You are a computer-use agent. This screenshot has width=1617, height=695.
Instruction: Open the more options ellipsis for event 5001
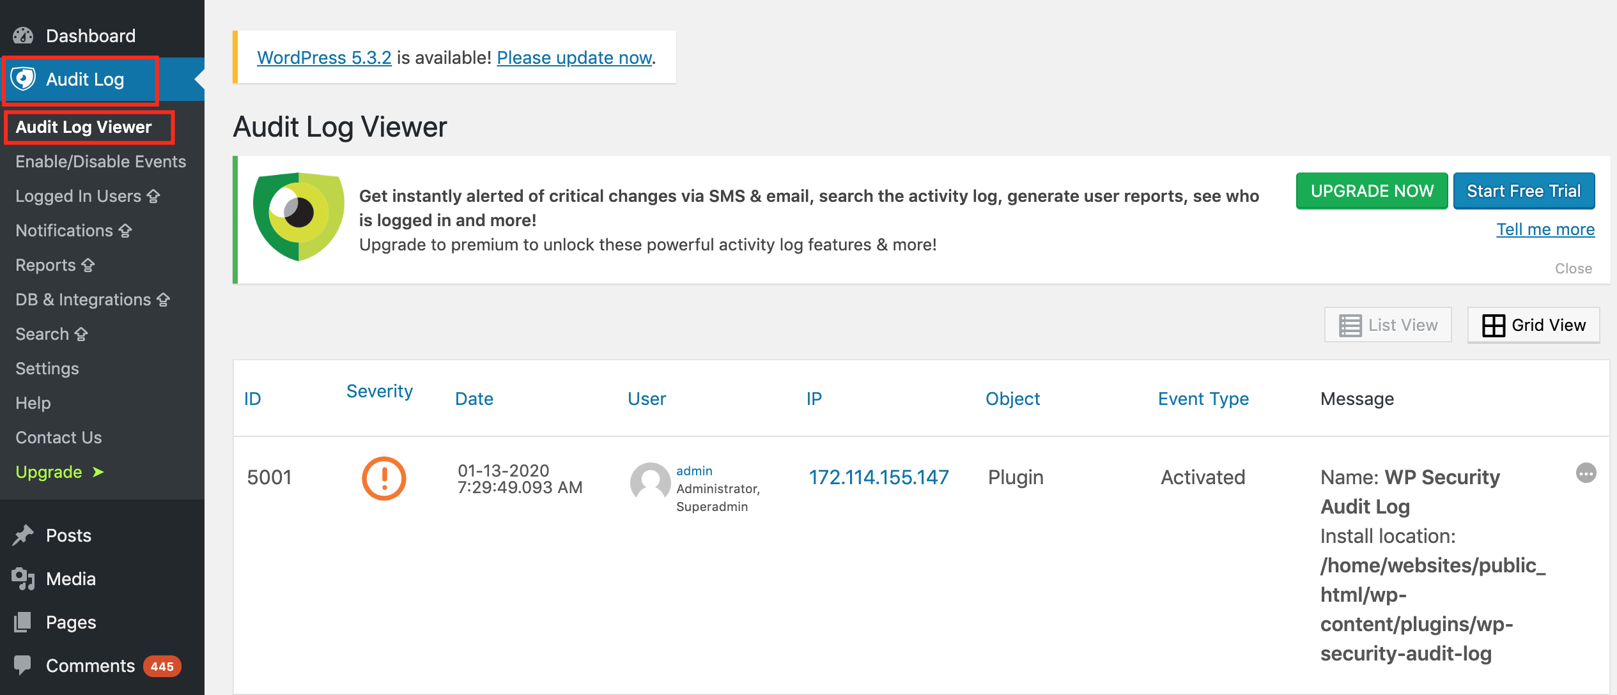coord(1586,473)
